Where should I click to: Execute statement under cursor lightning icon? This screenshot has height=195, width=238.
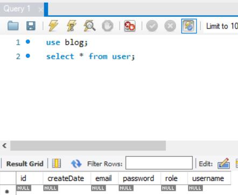coord(72,26)
